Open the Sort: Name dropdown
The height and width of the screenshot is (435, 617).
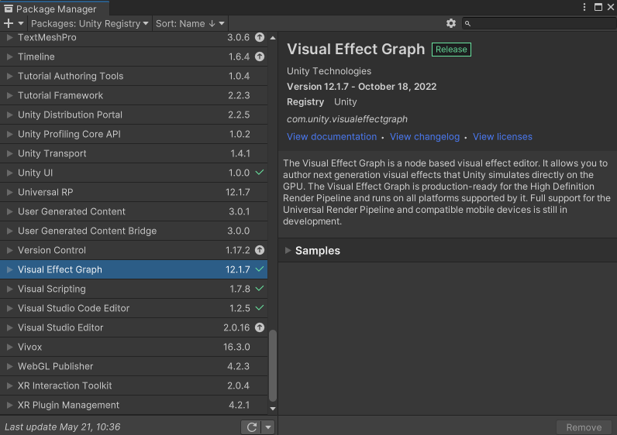[190, 23]
